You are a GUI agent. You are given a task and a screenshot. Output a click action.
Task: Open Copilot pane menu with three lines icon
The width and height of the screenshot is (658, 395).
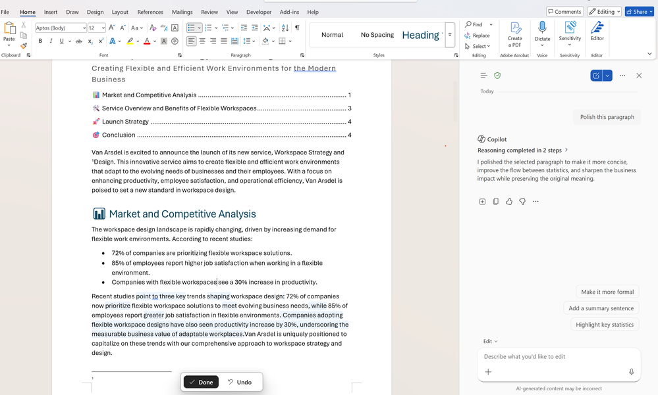point(483,76)
